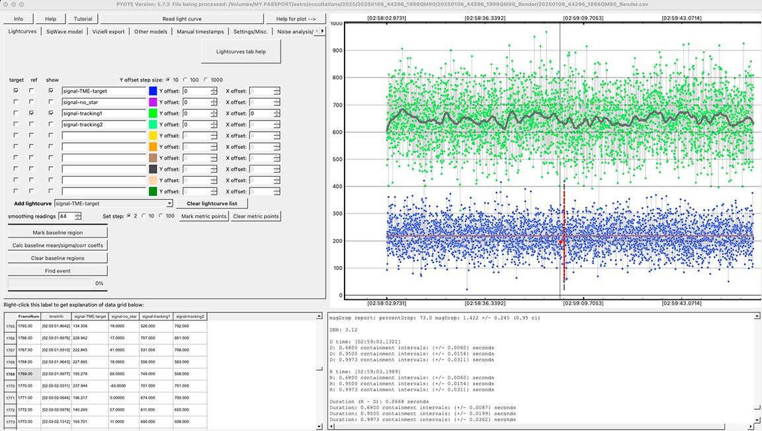This screenshot has height=431, width=762.
Task: Pick the blue swatch for signal-TME-target
Action: (153, 91)
